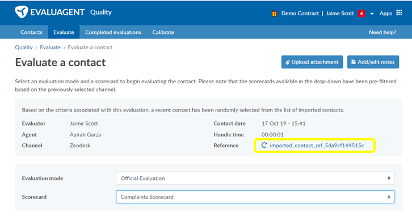Click the paperclip icon on Upload attachment
Viewport: 412px width, 218px height.
point(288,62)
